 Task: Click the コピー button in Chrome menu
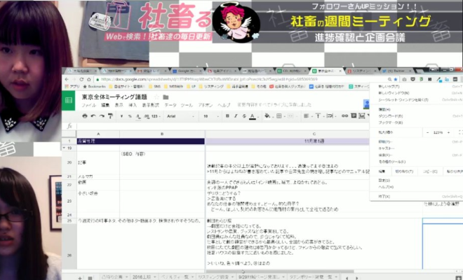click(429, 169)
